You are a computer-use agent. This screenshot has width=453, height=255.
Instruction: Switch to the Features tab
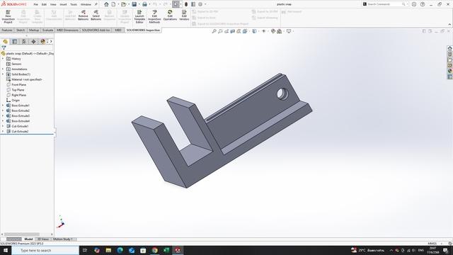point(7,30)
